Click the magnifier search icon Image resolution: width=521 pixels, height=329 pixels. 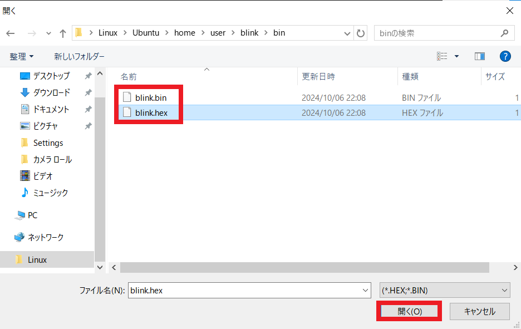point(505,33)
